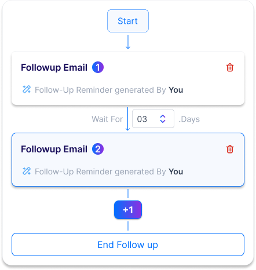Click the number 1 badge icon
Screen dimensions: 256x270
(98, 67)
